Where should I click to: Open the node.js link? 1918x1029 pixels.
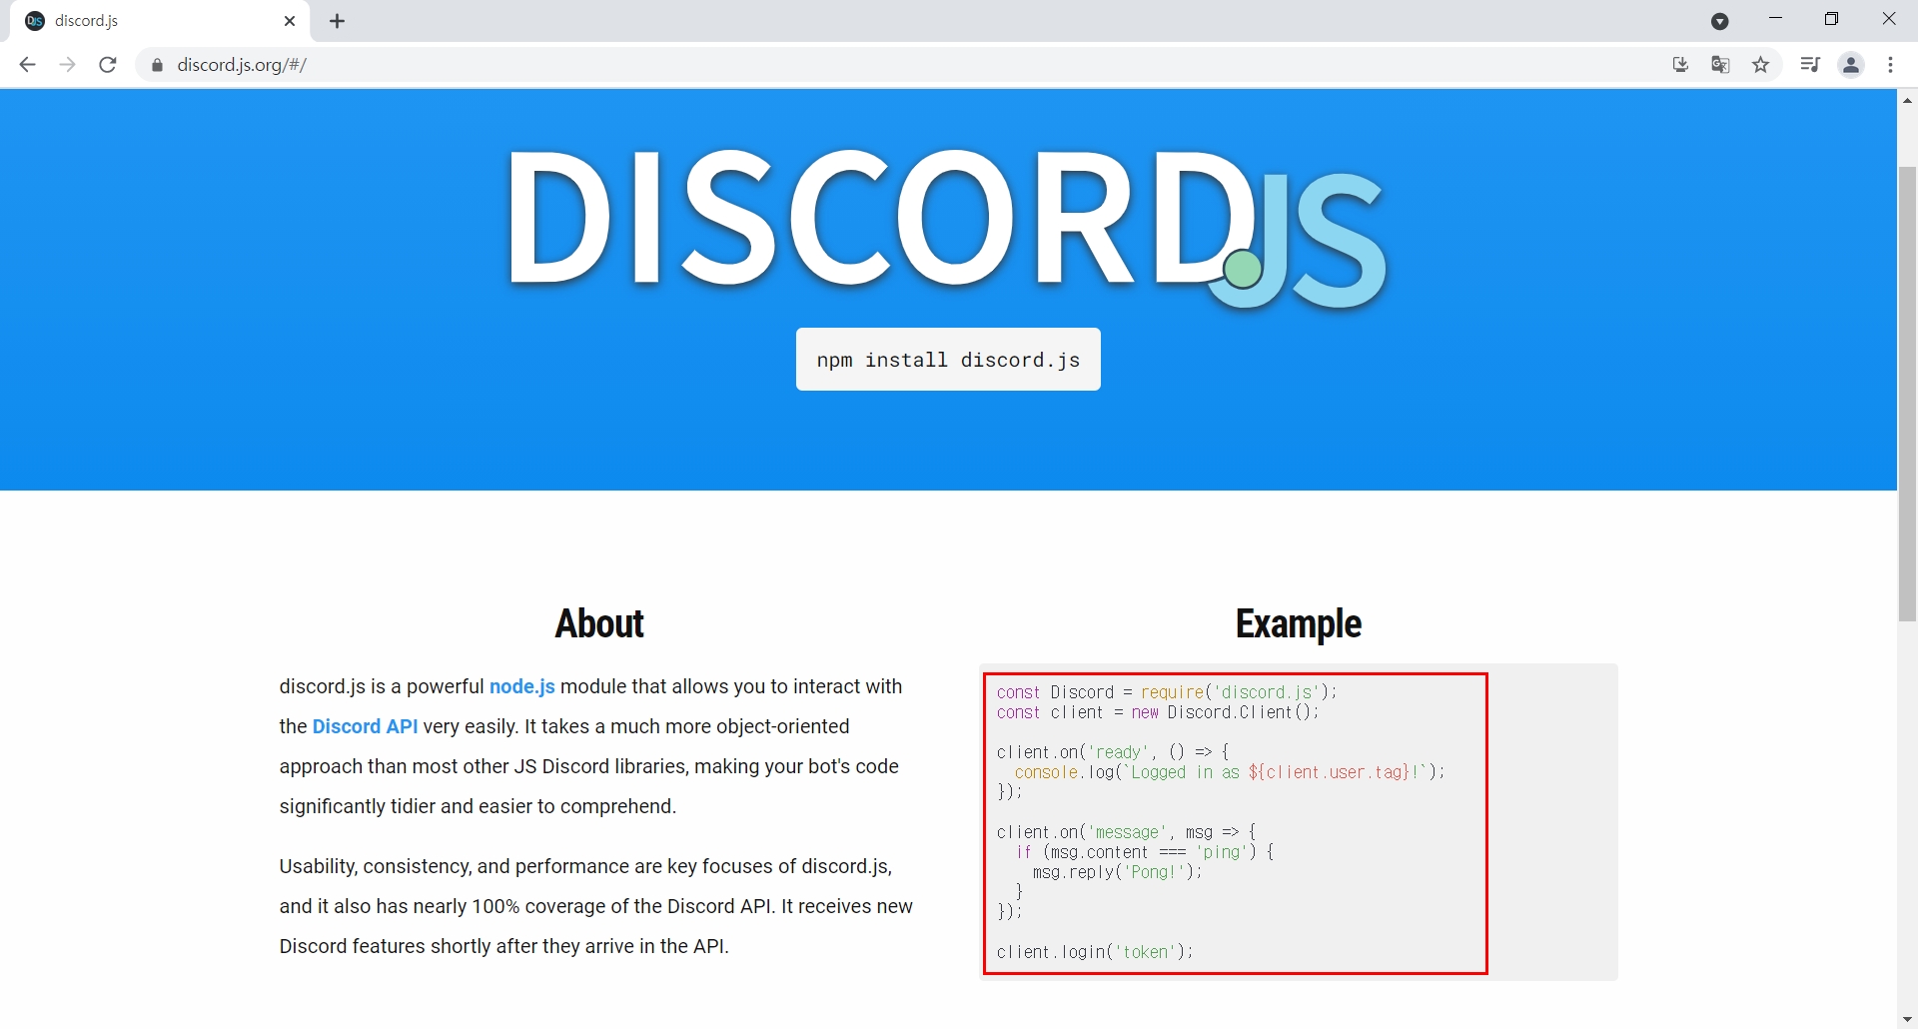pos(522,686)
